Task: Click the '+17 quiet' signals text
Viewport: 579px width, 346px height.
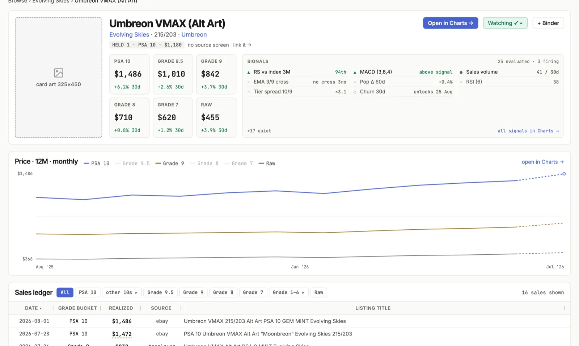Action: (259, 131)
